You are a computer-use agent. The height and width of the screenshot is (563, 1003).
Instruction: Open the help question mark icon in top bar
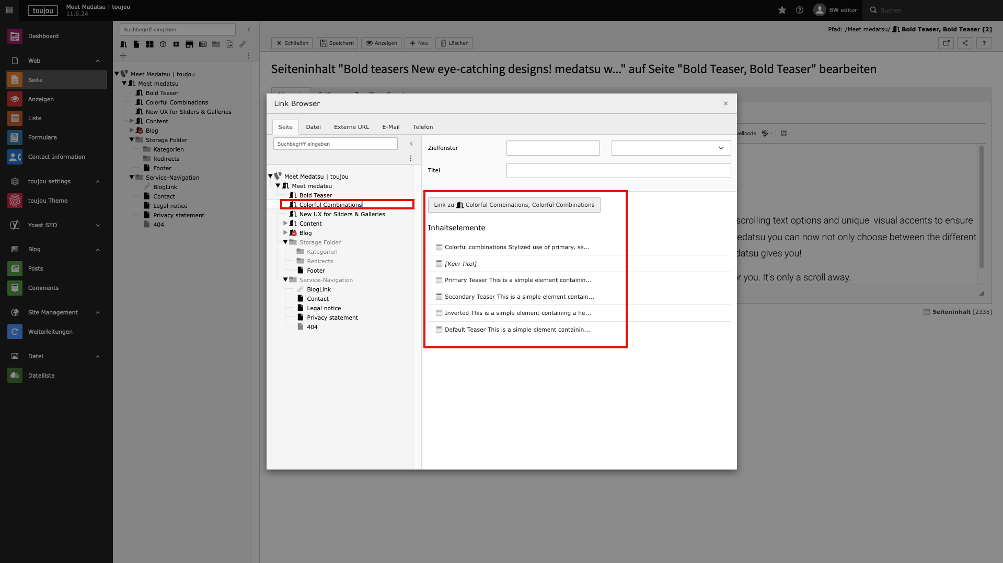point(800,10)
